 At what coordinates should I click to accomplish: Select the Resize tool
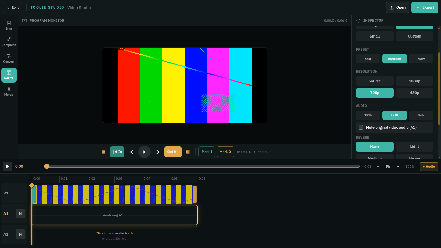pyautogui.click(x=9, y=75)
